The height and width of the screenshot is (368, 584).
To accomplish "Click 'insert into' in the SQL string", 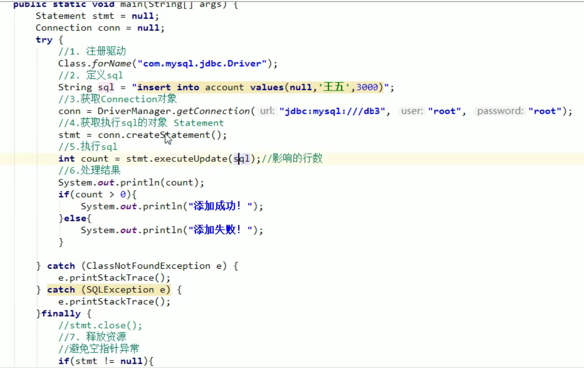I will [x=168, y=87].
